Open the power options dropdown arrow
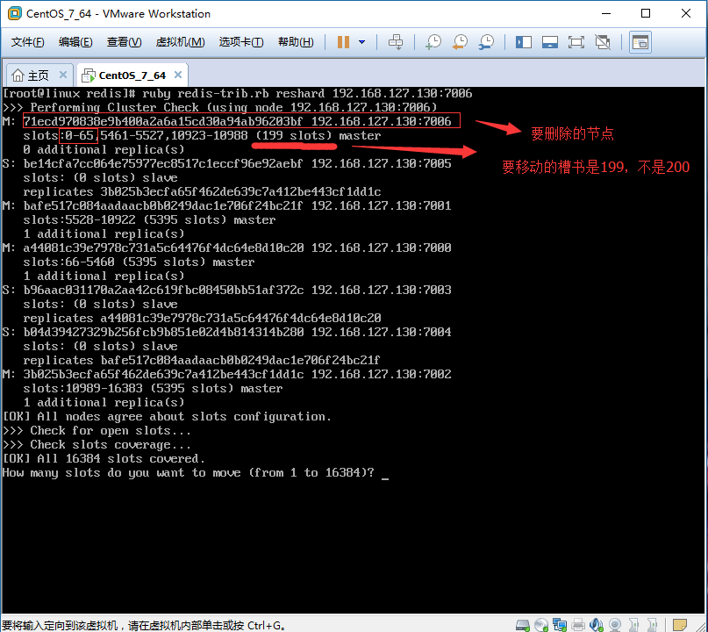 pyautogui.click(x=361, y=42)
